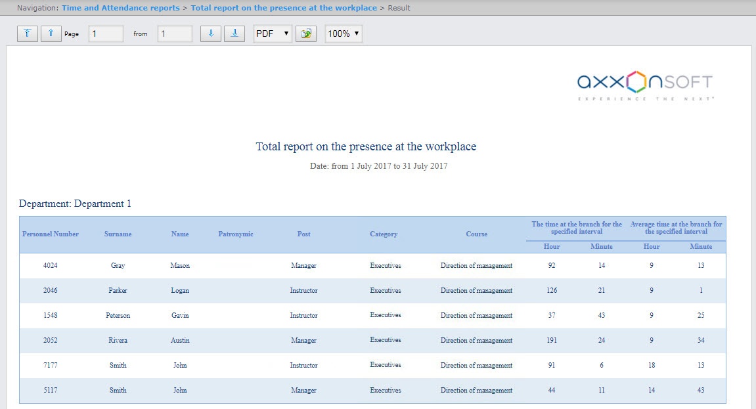The width and height of the screenshot is (756, 409).
Task: Click the export report icon button
Action: tap(306, 33)
